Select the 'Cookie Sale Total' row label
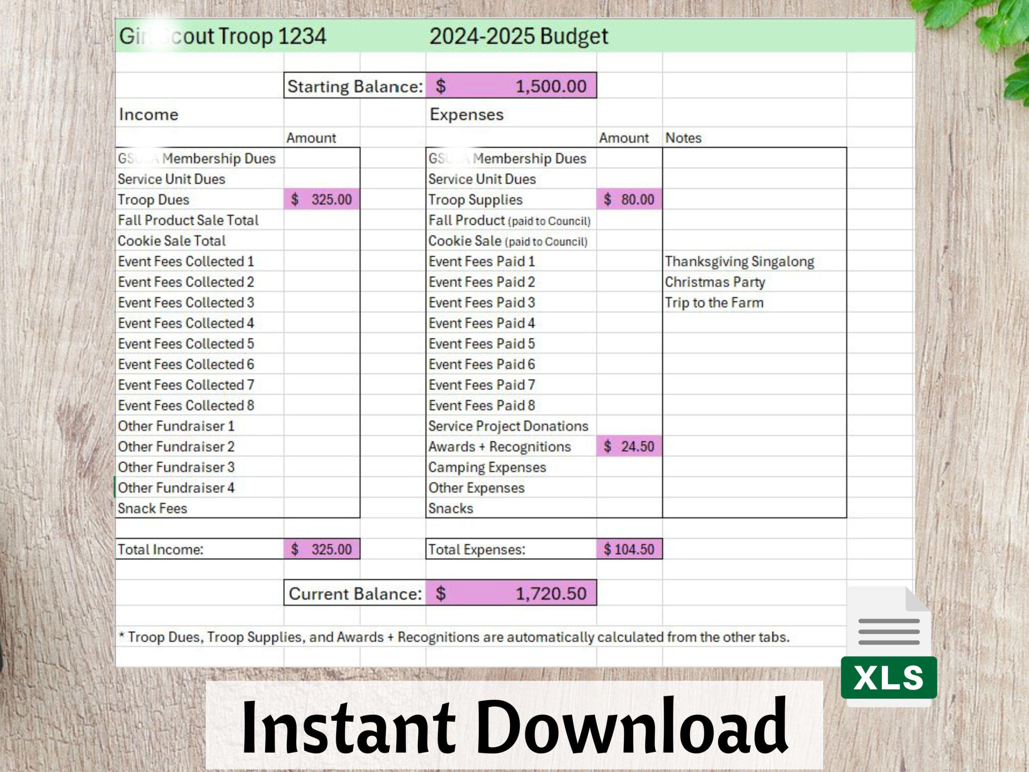The image size is (1029, 772). point(171,240)
